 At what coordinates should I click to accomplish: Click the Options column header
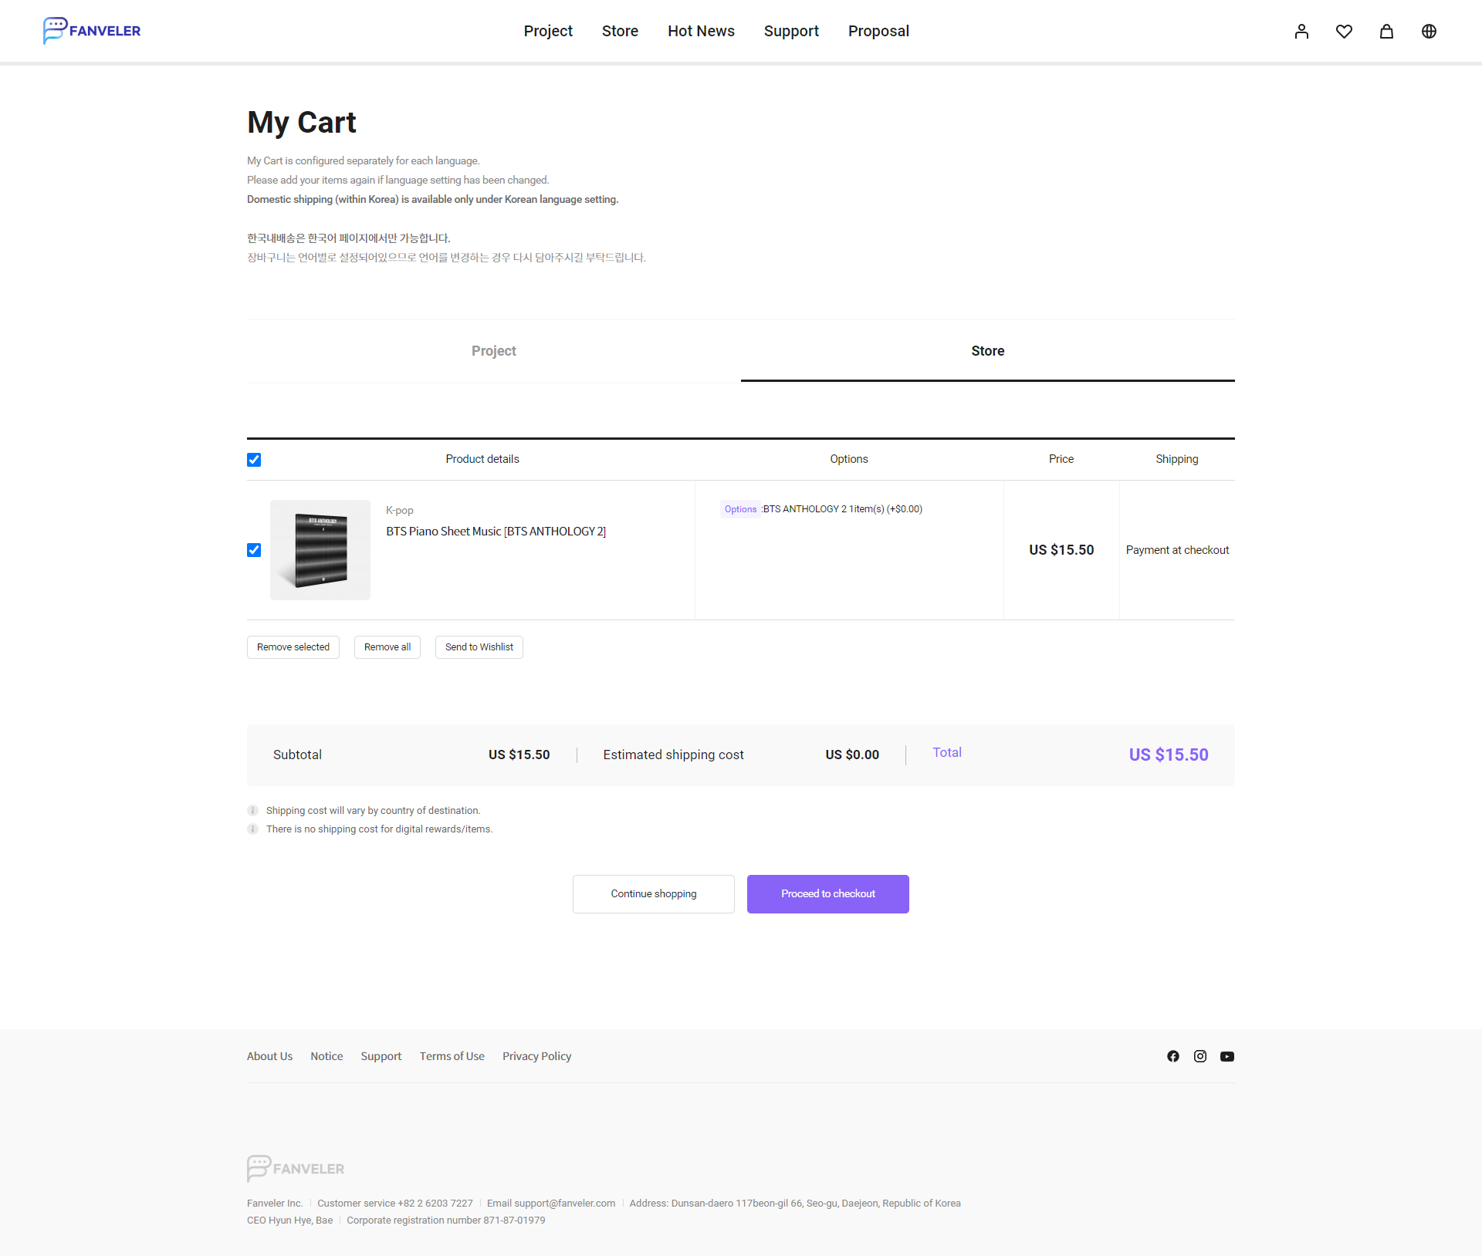pos(849,459)
